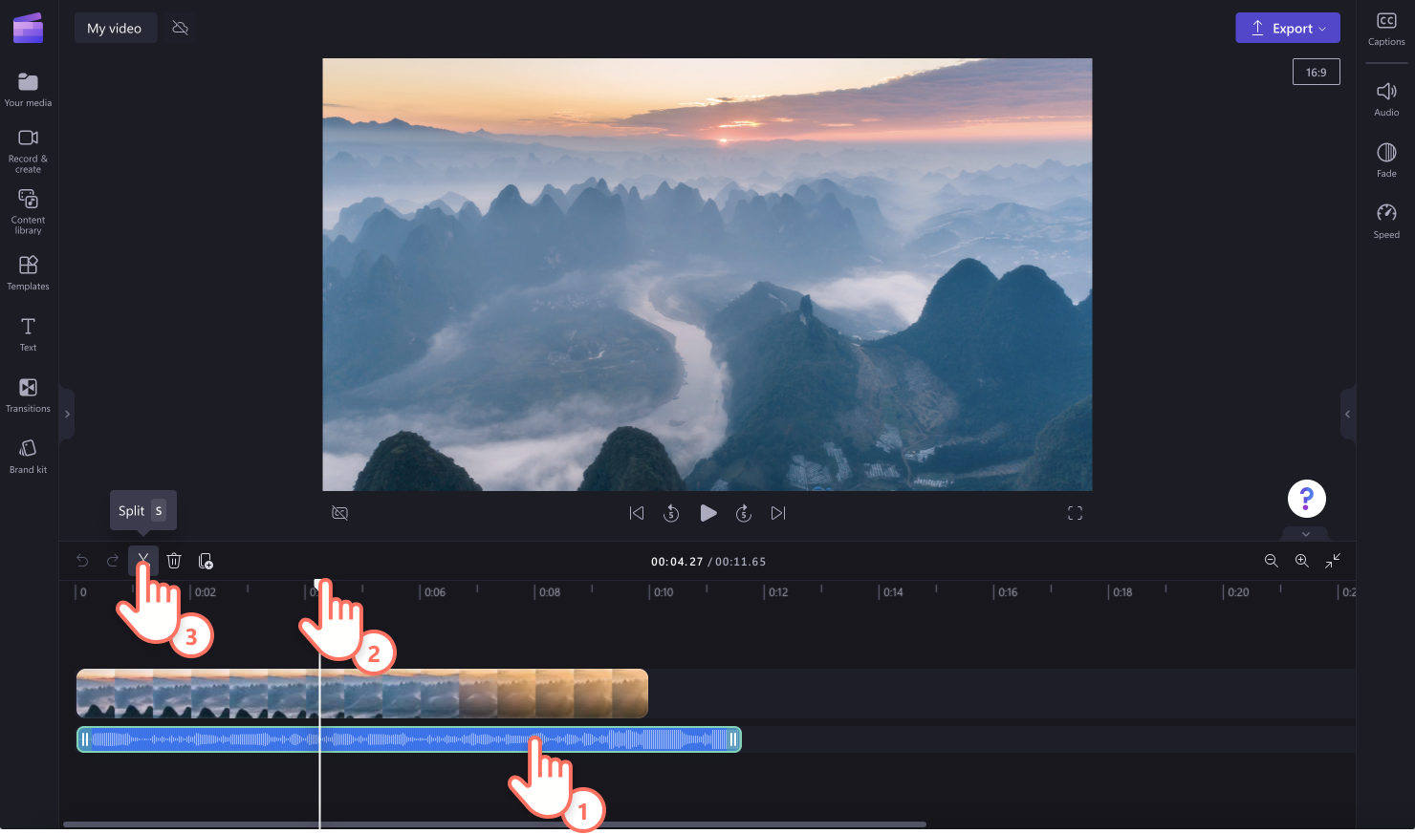Skip to start of video
Image resolution: width=1415 pixels, height=834 pixels.
click(637, 513)
